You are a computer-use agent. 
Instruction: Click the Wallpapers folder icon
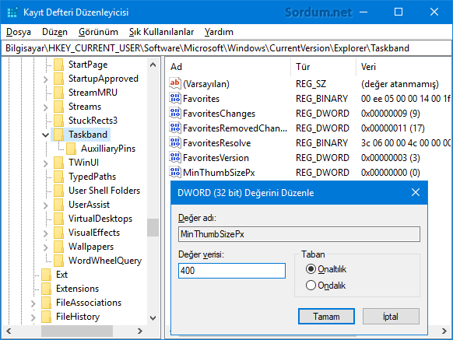tap(58, 247)
